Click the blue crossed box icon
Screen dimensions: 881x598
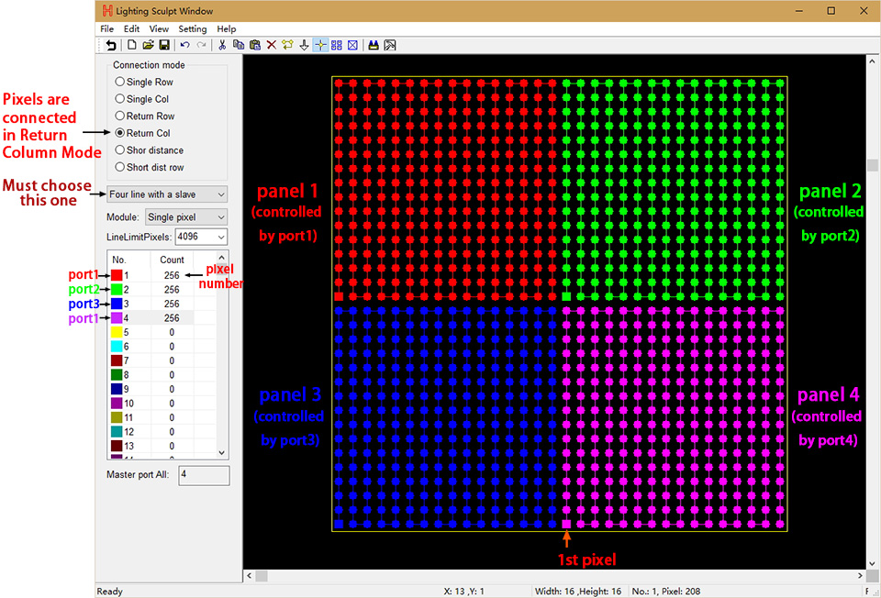(352, 45)
